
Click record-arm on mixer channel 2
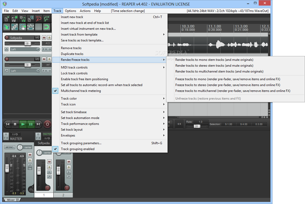point(67,188)
